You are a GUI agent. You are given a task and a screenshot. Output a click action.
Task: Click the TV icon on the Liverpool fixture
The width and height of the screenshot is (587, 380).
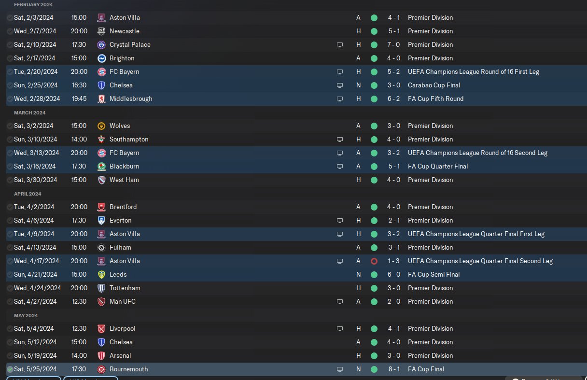[x=340, y=329]
